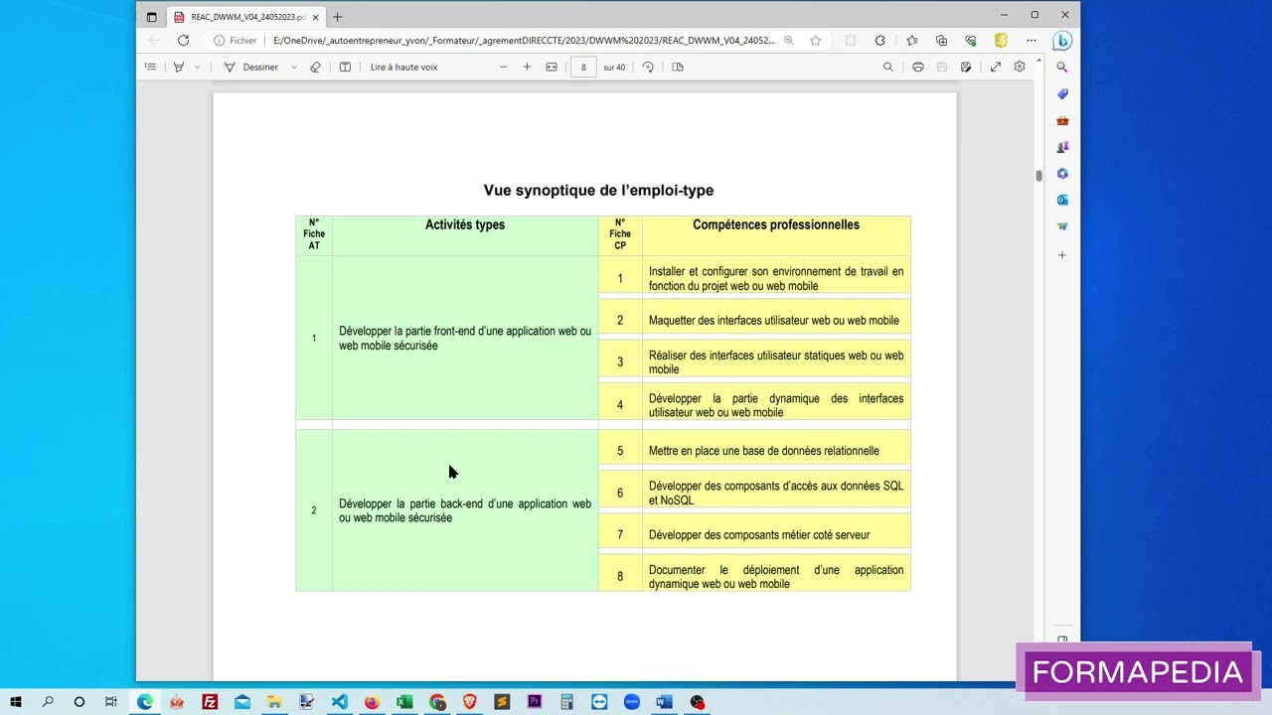Click the address bar file path
Image resolution: width=1272 pixels, height=715 pixels.
pyautogui.click(x=524, y=41)
